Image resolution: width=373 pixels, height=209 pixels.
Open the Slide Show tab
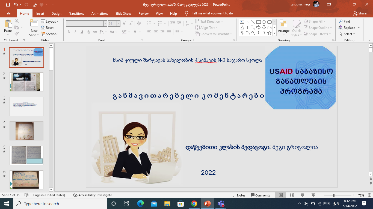coord(123,13)
